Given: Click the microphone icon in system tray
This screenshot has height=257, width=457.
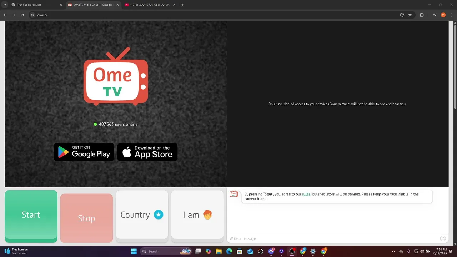Looking at the screenshot, I should coord(409,251).
